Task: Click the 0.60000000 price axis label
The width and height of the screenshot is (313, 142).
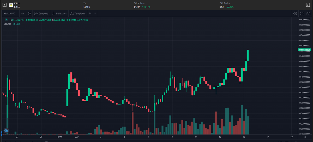Action: coord(305,25)
